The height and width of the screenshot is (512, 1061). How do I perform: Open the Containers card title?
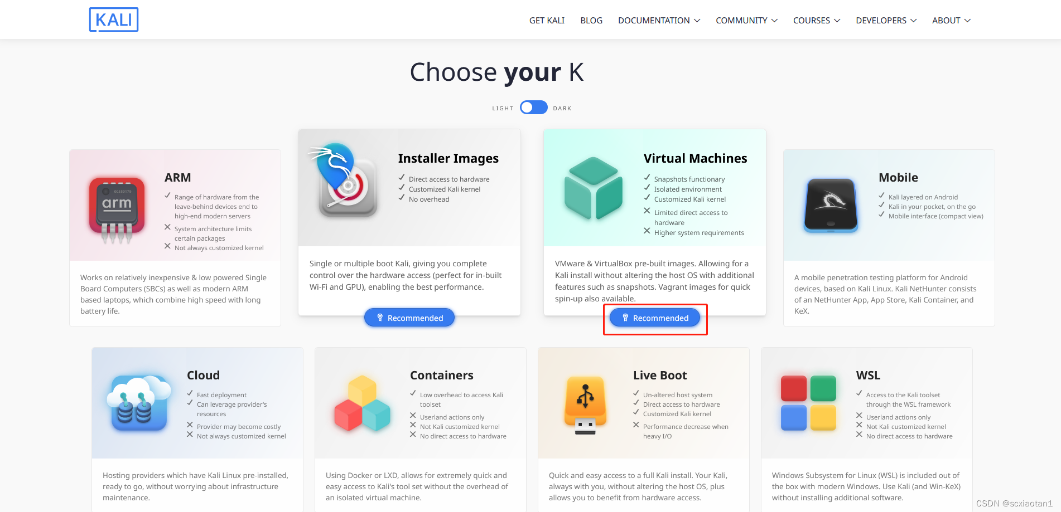[441, 376]
